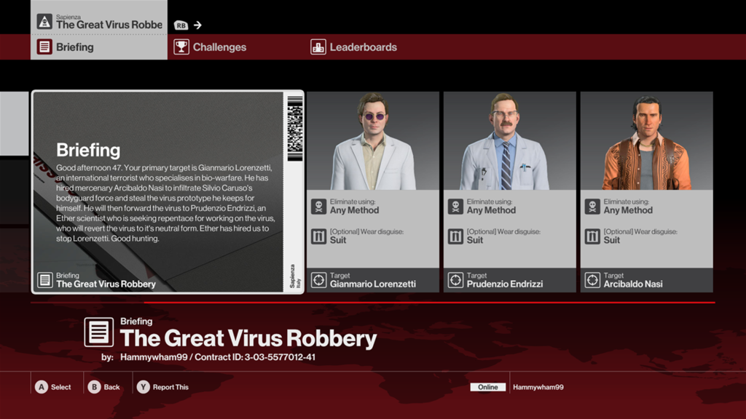
Task: Click the Sapienza mission header icon
Action: pos(44,21)
